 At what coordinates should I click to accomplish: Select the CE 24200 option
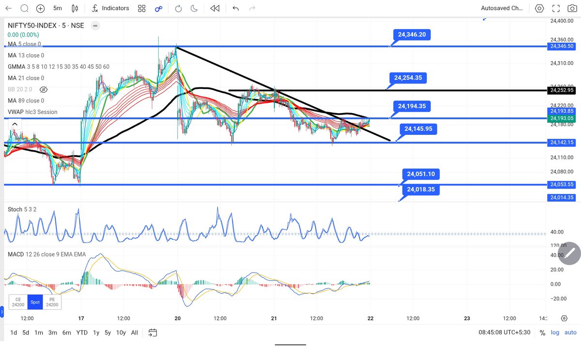click(18, 302)
